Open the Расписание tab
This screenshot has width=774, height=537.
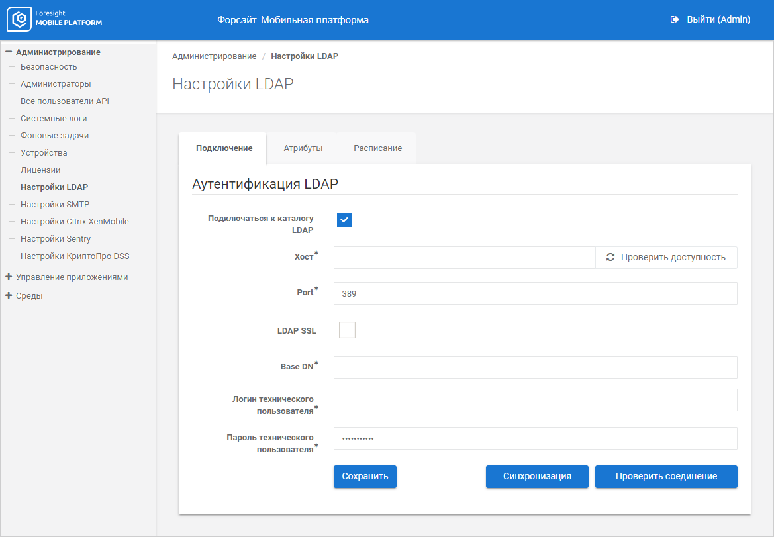click(377, 148)
